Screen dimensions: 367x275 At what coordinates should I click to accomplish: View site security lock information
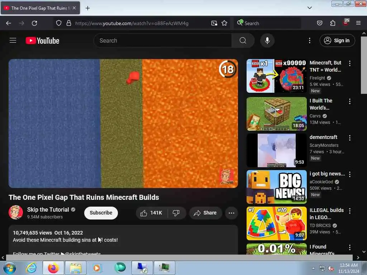click(68, 23)
